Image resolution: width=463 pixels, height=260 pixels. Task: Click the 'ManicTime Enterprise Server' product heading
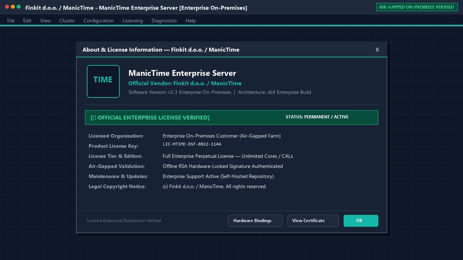(x=182, y=73)
